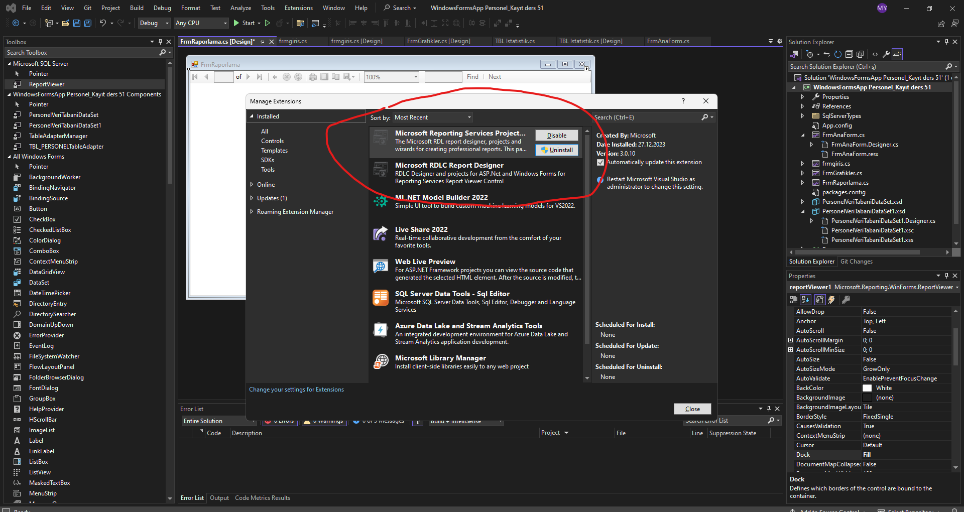Open the report viewer 100% zoom dropdown

[x=391, y=77]
